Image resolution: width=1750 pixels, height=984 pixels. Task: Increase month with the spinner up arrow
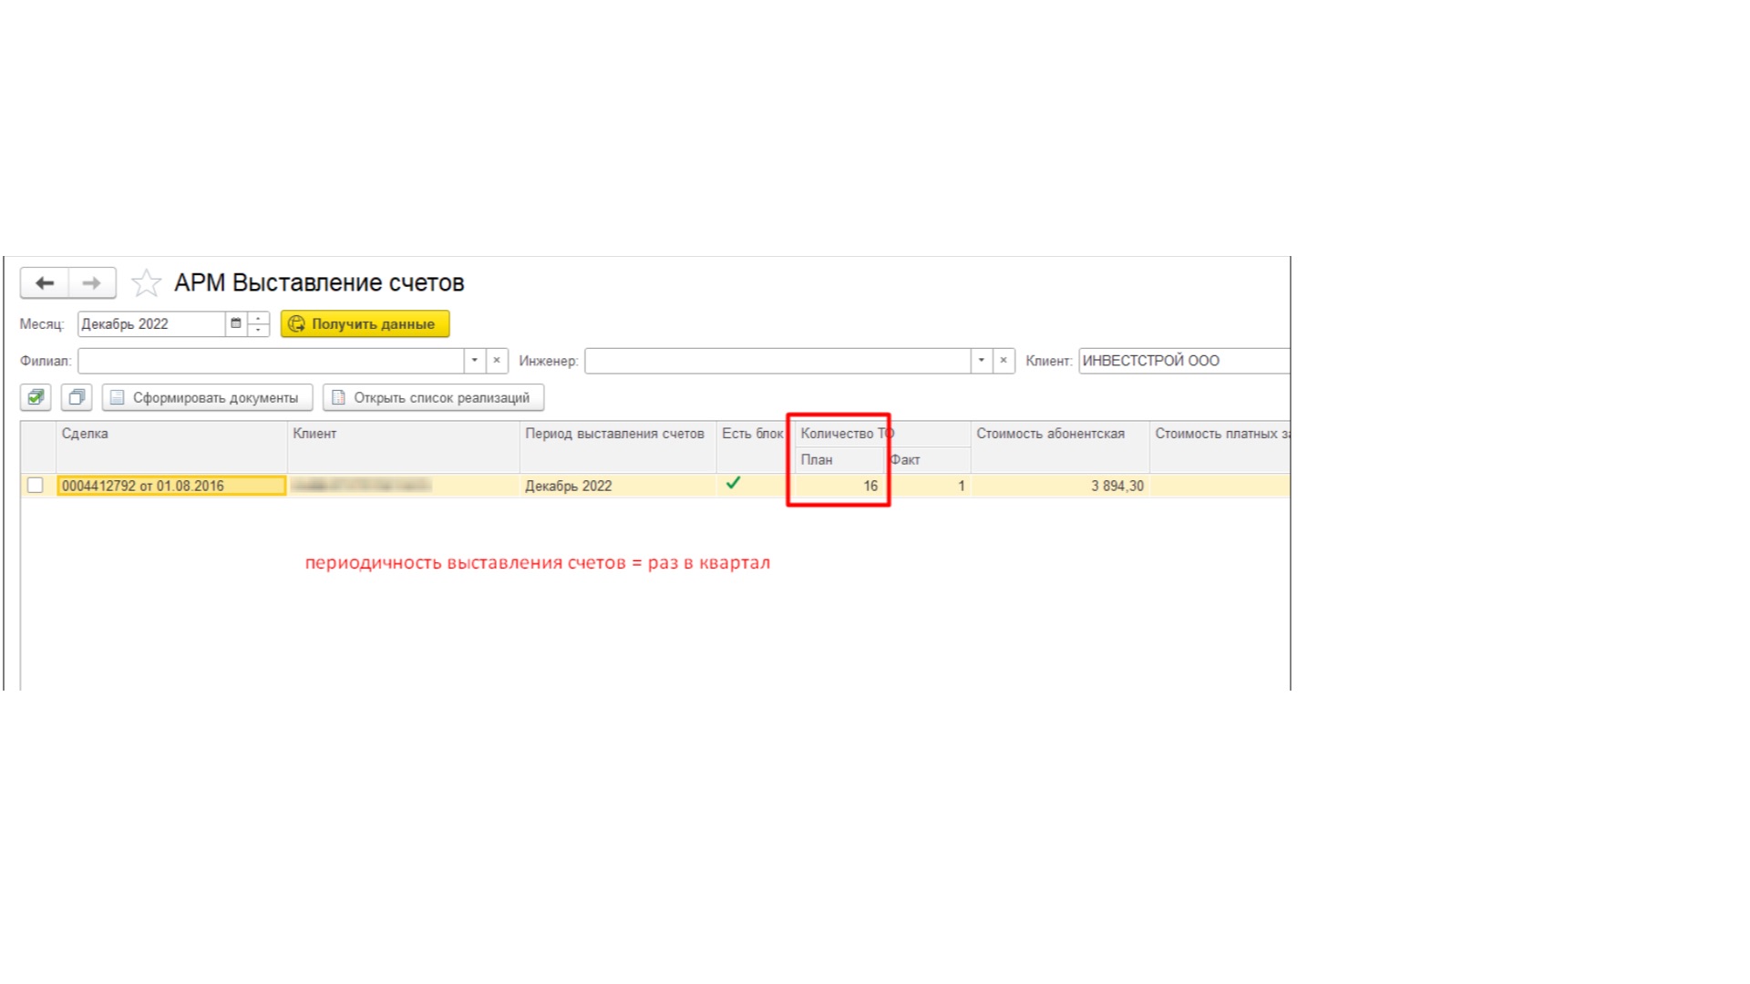(259, 318)
